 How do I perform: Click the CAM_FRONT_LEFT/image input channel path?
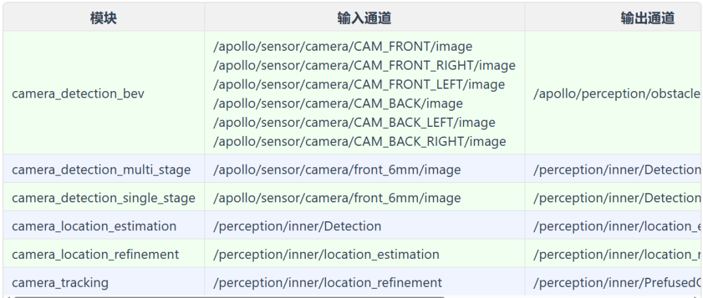pos(359,85)
